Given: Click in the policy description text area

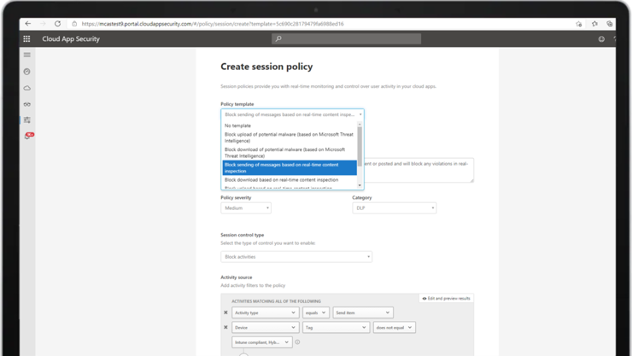Looking at the screenshot, I should pos(418,171).
